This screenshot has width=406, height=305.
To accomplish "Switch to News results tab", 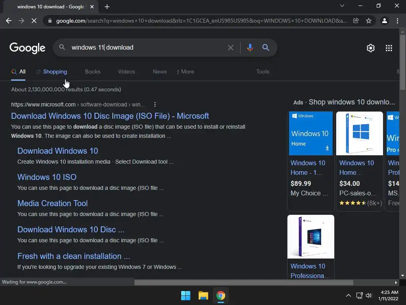I will [160, 72].
